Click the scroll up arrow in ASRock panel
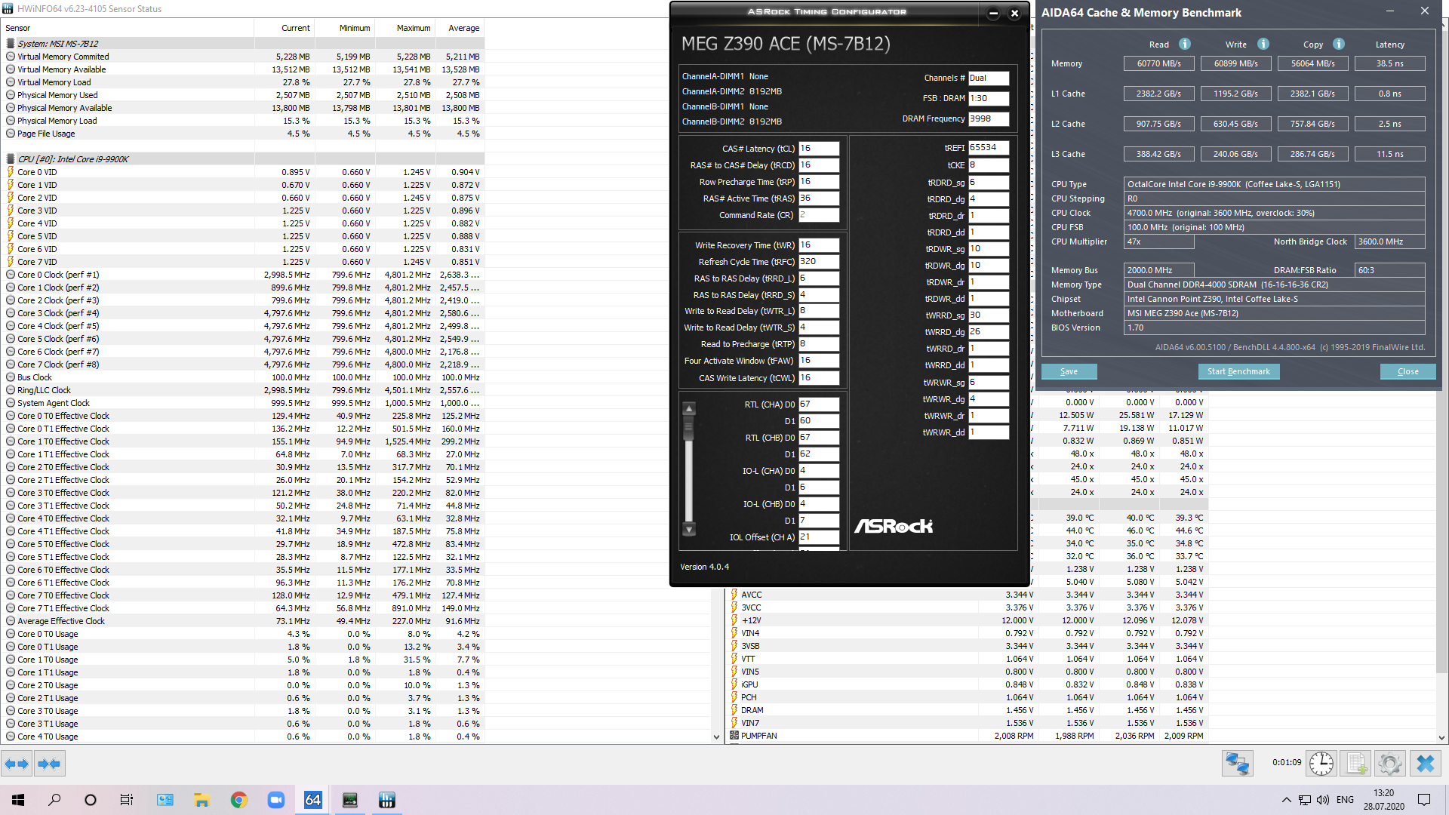 689,409
